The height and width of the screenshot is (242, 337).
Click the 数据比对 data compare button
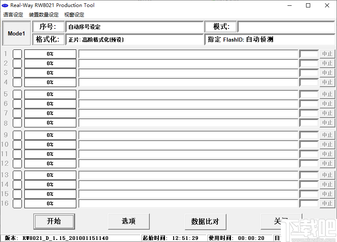pyautogui.click(x=205, y=221)
